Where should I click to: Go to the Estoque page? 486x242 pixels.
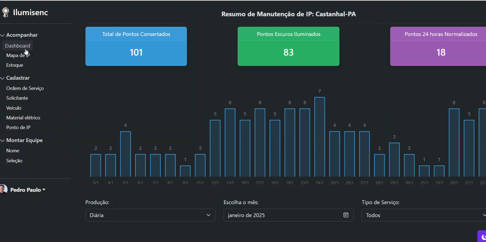pos(14,65)
